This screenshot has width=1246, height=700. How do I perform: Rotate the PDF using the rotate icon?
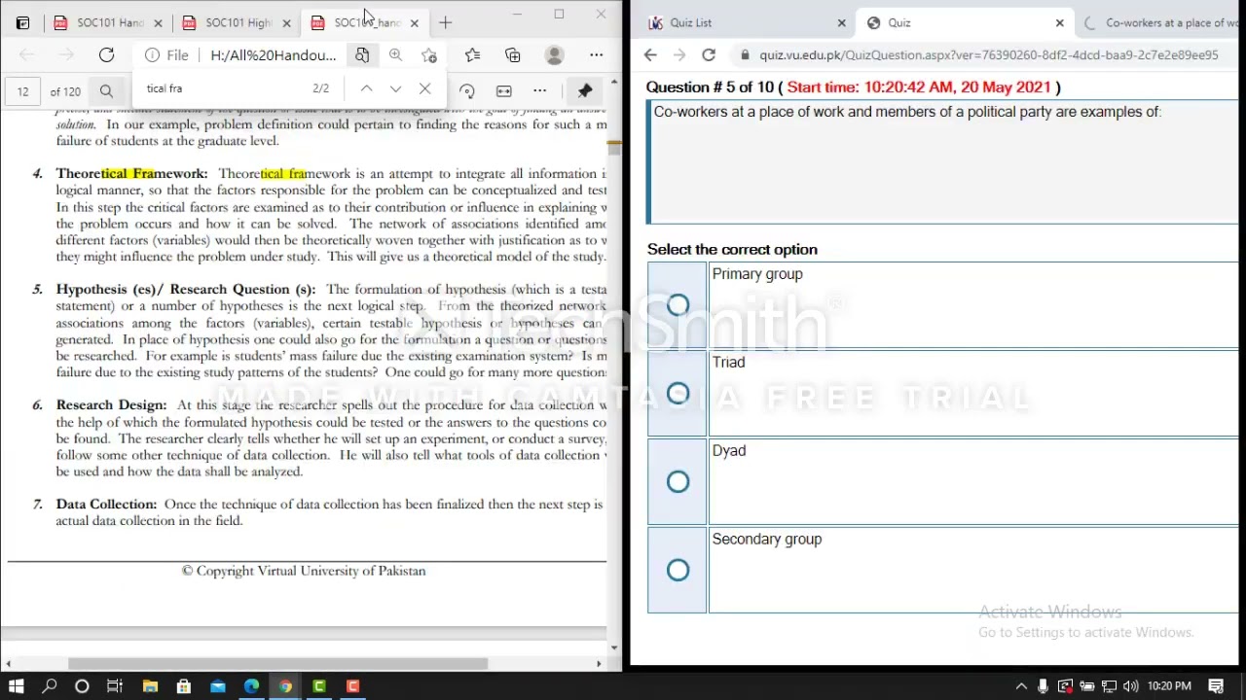coord(467,91)
